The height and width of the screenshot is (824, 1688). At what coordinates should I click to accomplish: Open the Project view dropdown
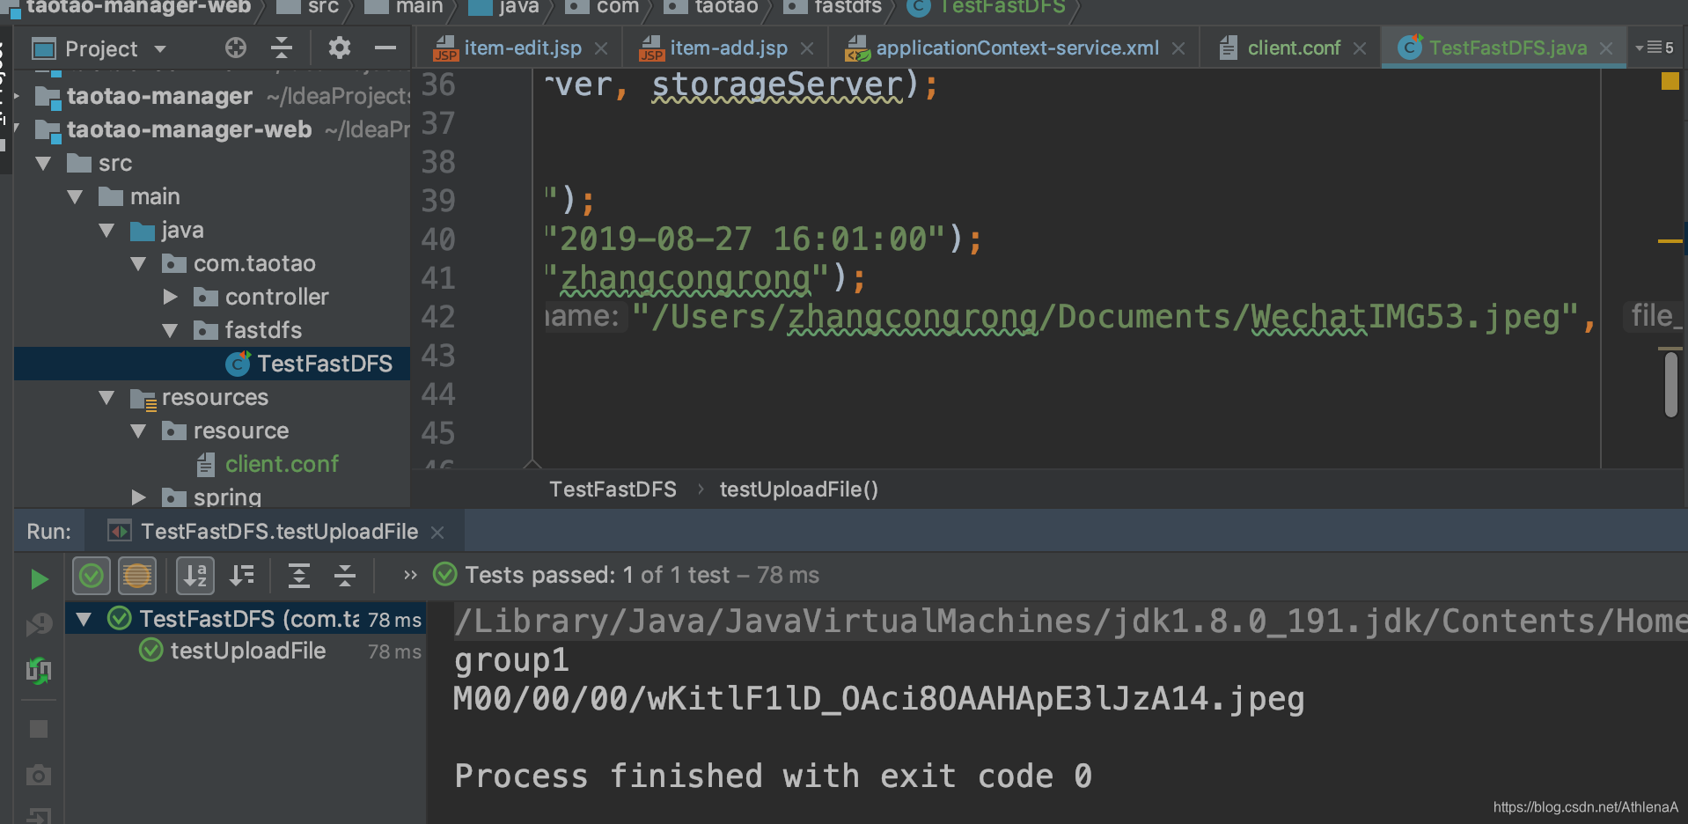(x=160, y=48)
